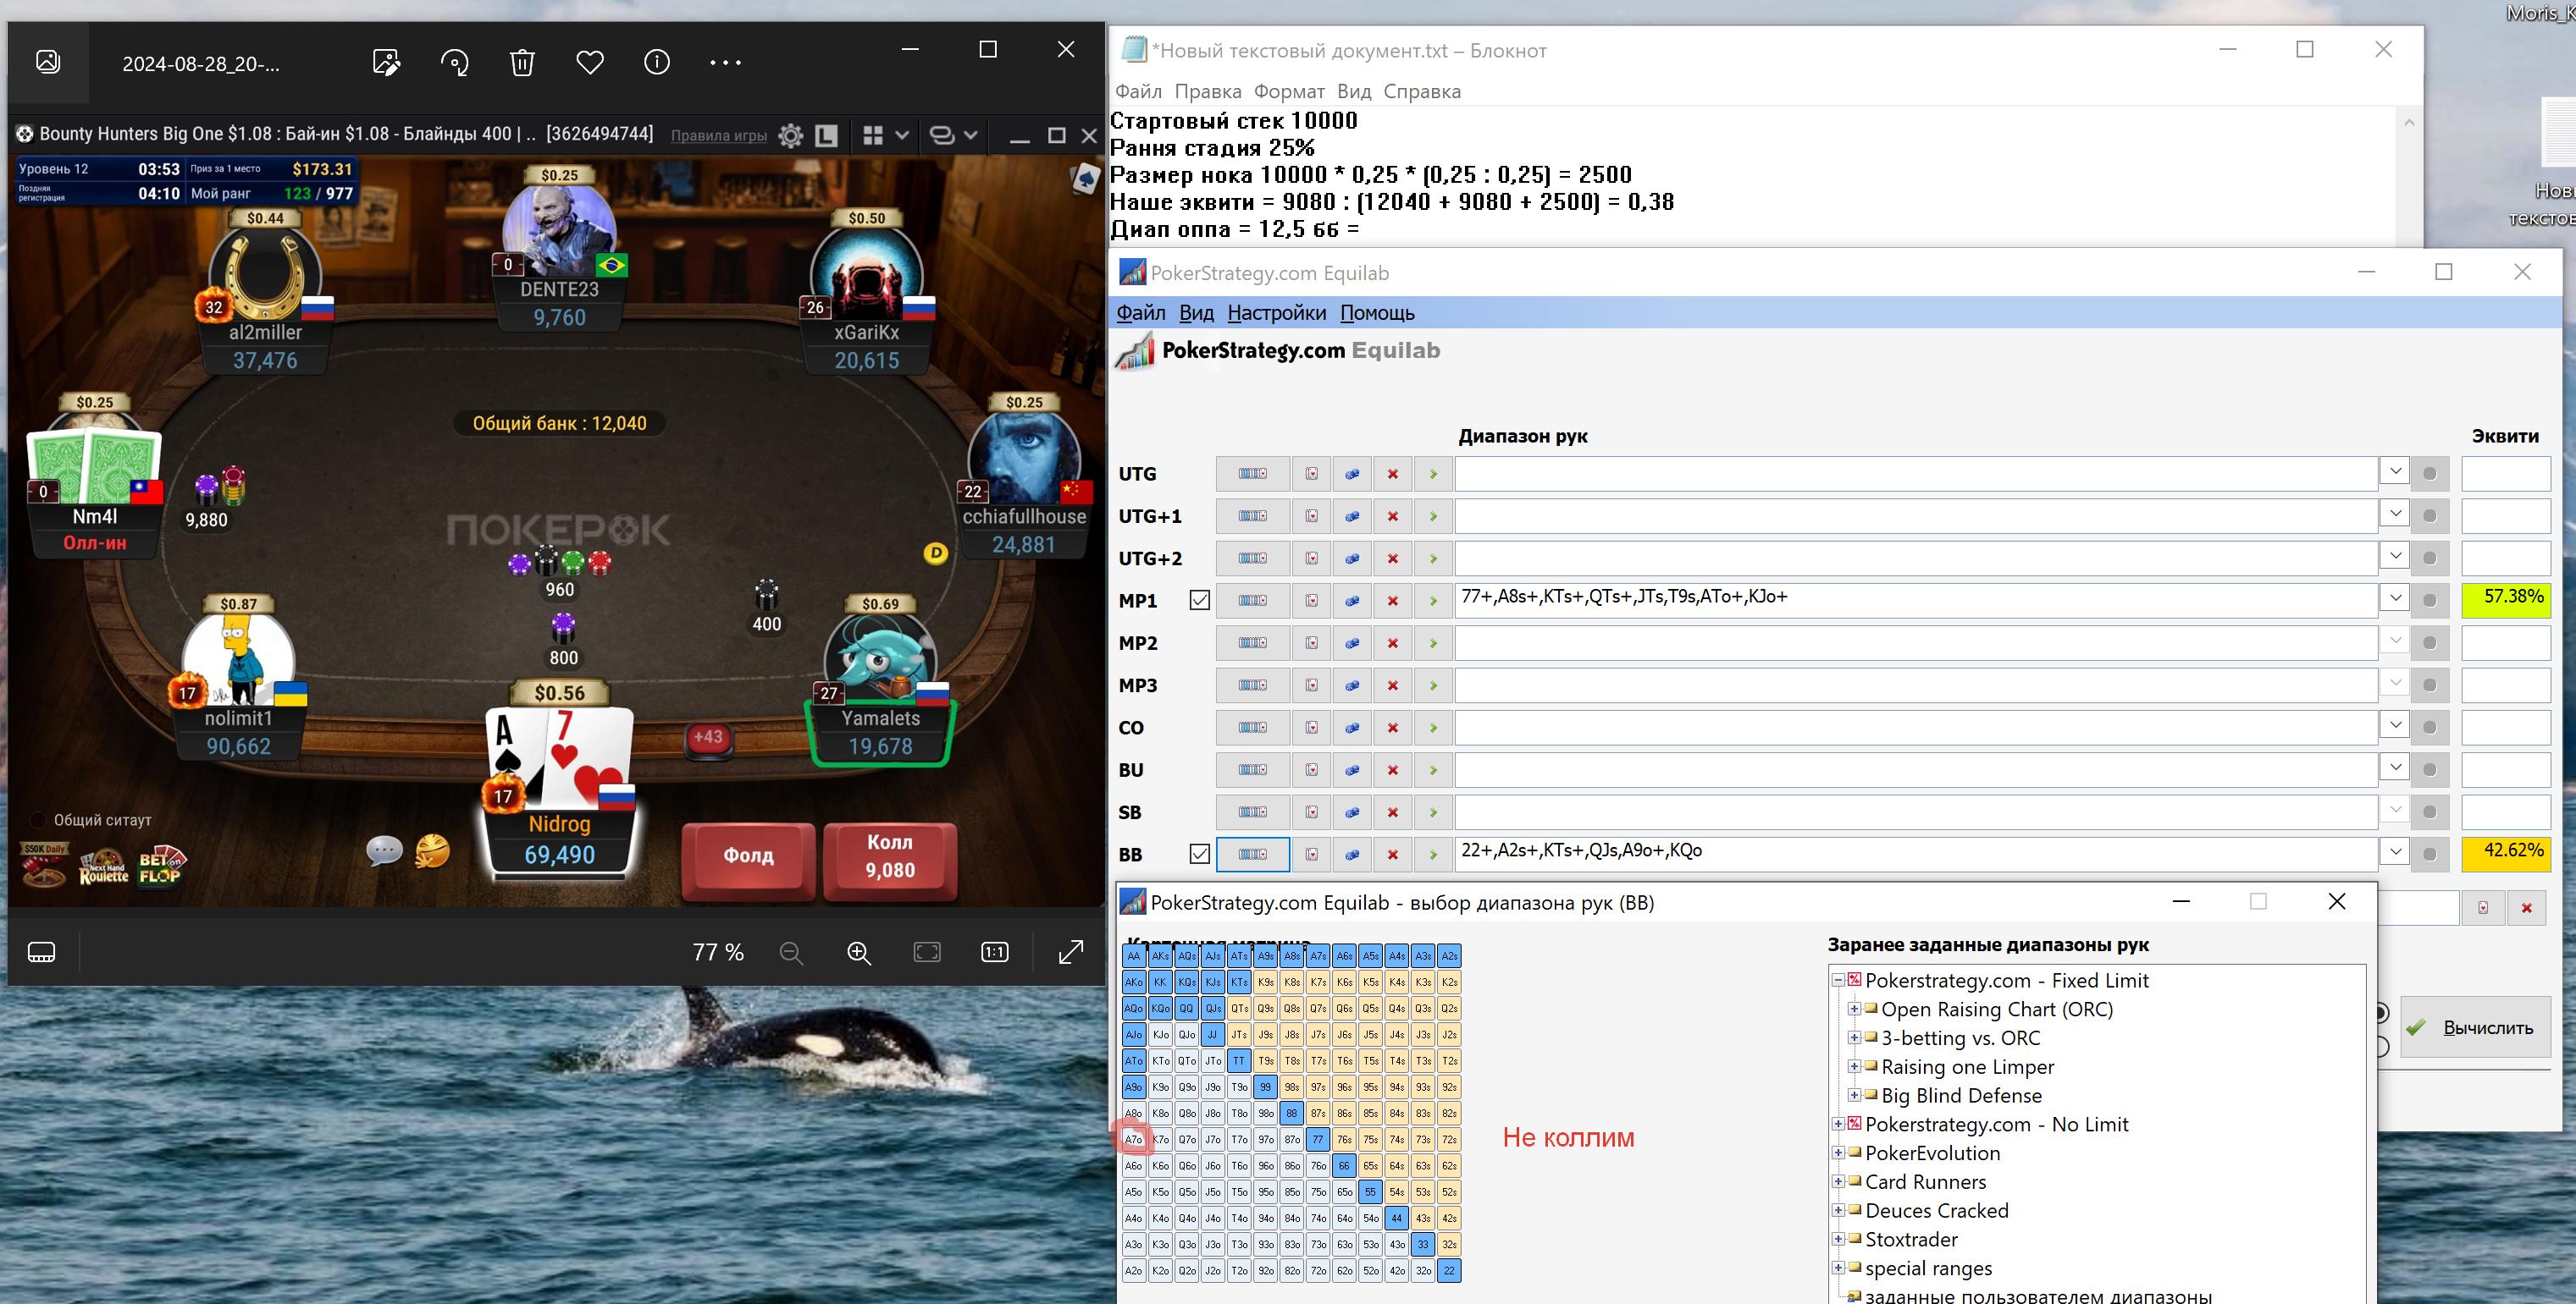Open the Правила игры link

point(719,136)
